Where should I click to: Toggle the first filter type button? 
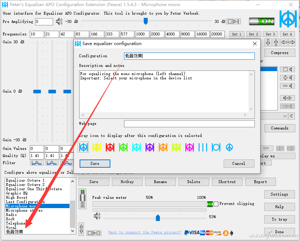37,163
